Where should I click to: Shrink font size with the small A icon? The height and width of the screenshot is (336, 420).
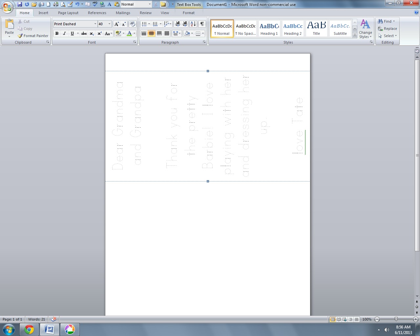(124, 24)
